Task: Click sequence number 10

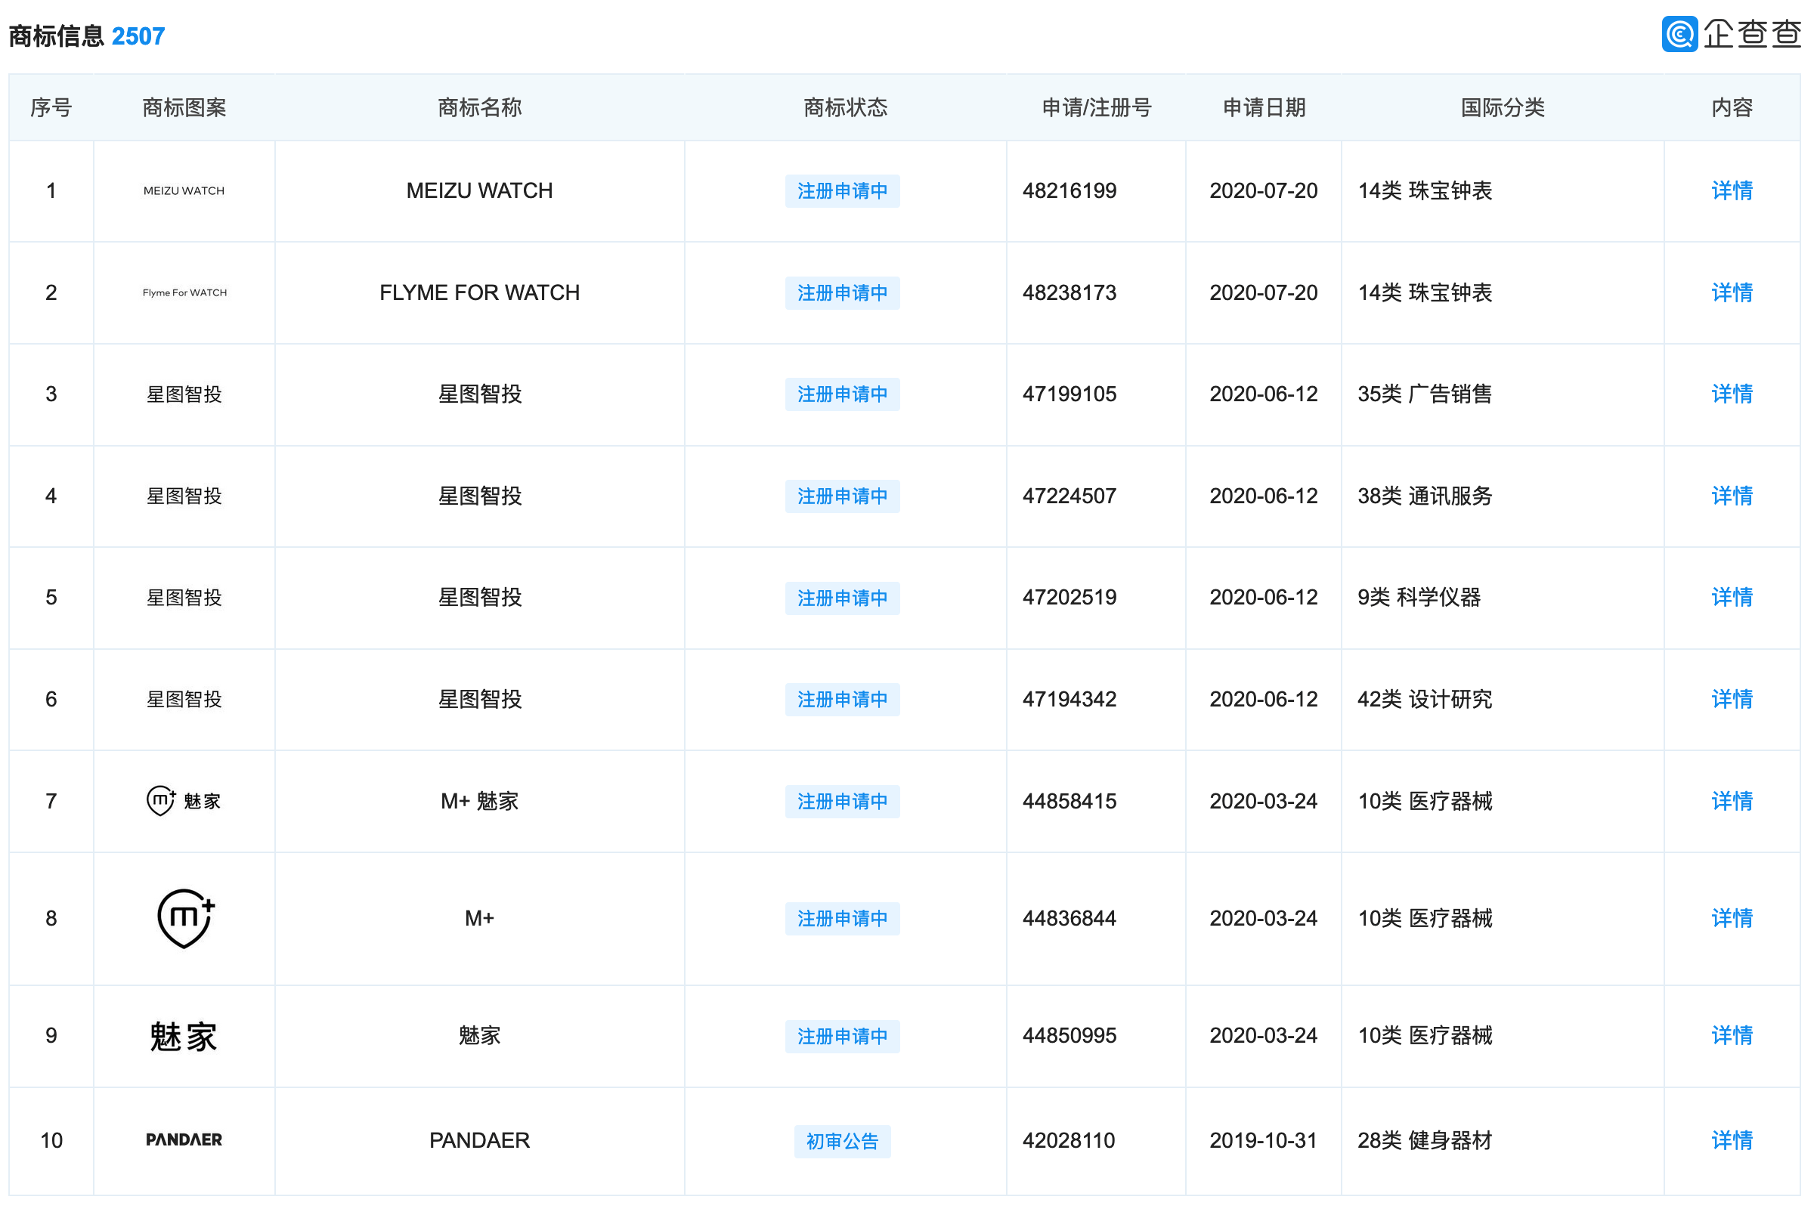Action: coord(51,1140)
